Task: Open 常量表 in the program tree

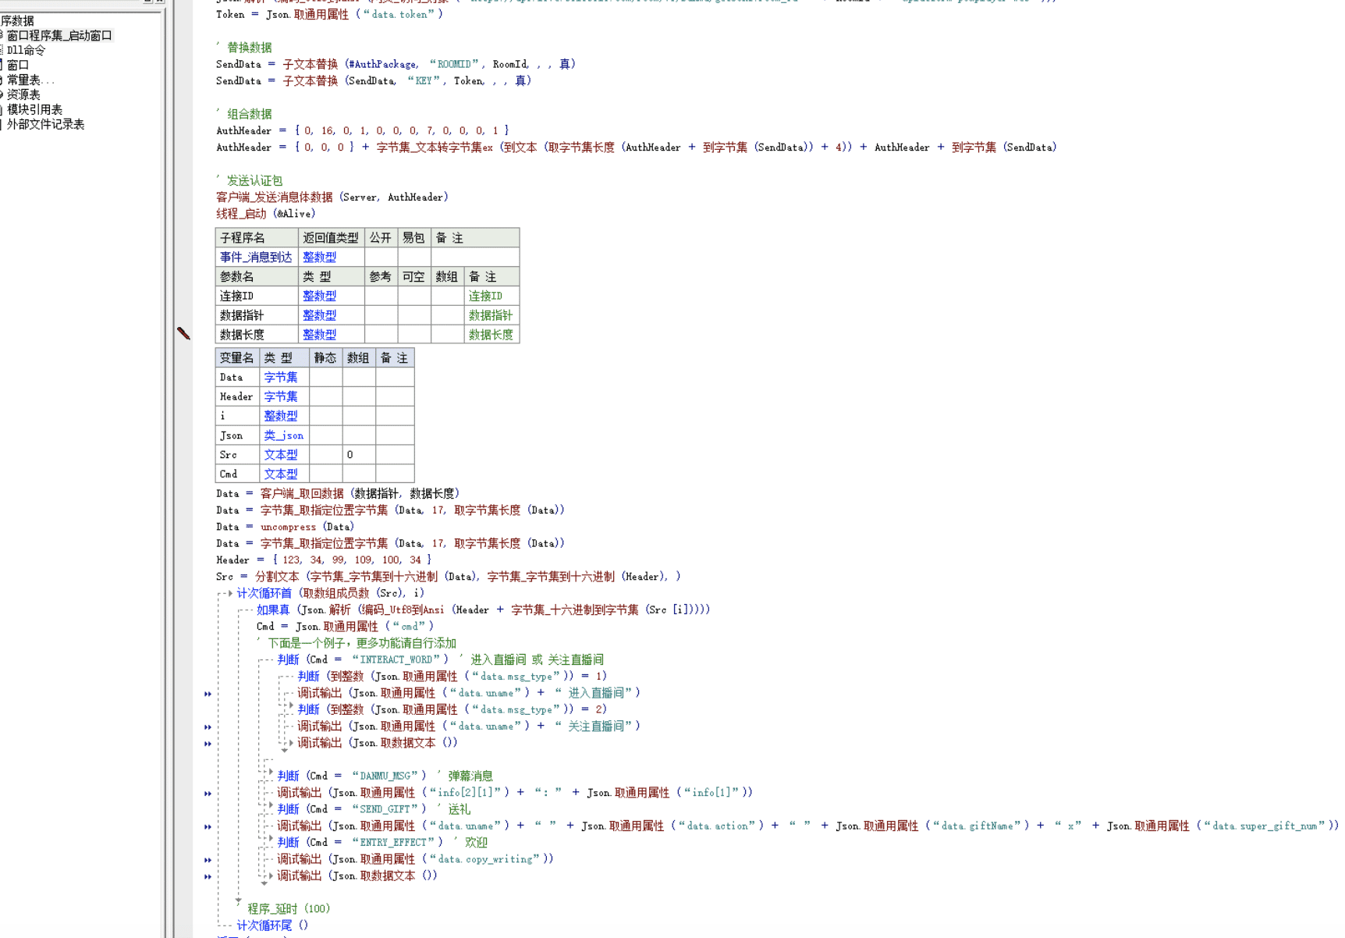Action: (30, 80)
